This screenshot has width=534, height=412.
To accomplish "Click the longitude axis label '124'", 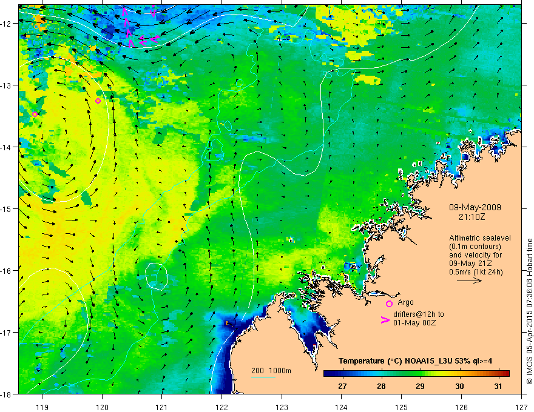I will click(x=342, y=407).
